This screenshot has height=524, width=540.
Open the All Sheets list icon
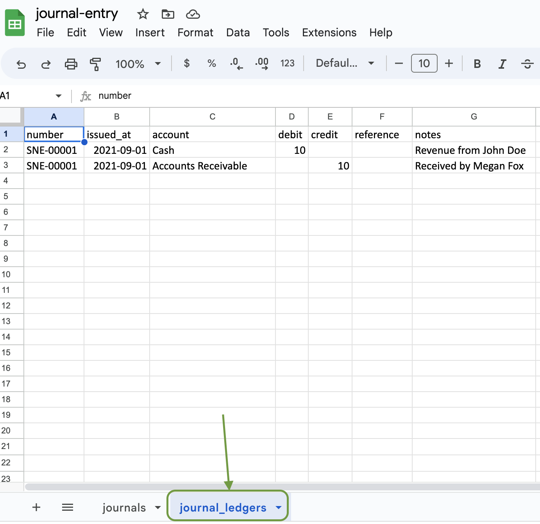[68, 507]
